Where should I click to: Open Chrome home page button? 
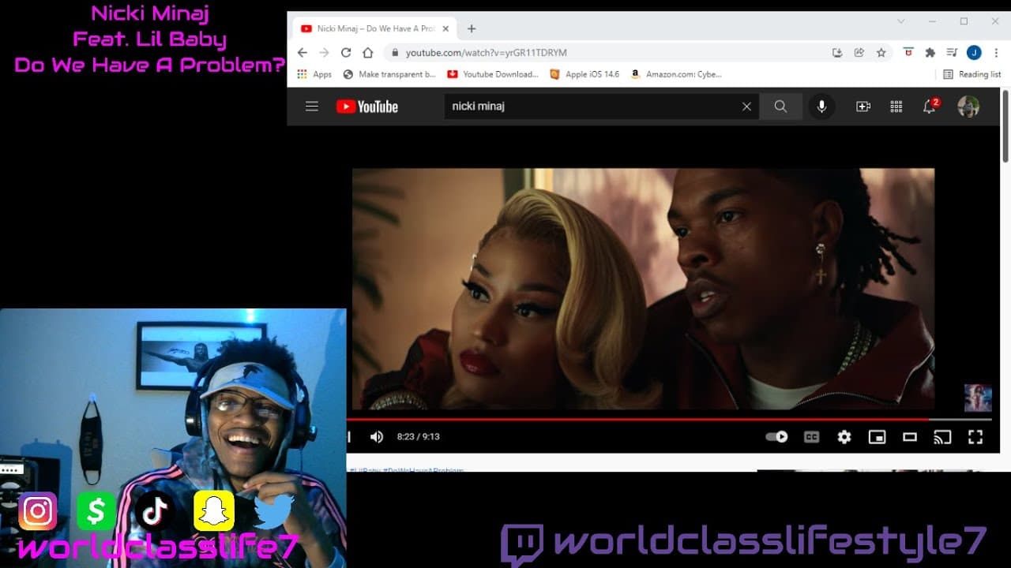point(367,53)
